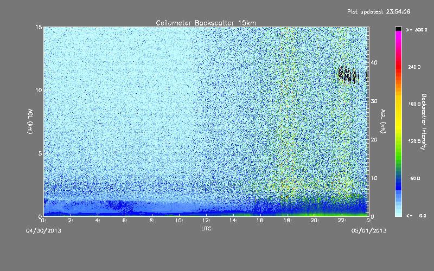Click the 20: hour tick label
The height and width of the screenshot is (271, 434).
pyautogui.click(x=315, y=221)
